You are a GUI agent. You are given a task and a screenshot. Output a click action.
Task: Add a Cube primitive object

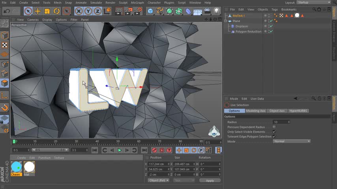point(150,11)
